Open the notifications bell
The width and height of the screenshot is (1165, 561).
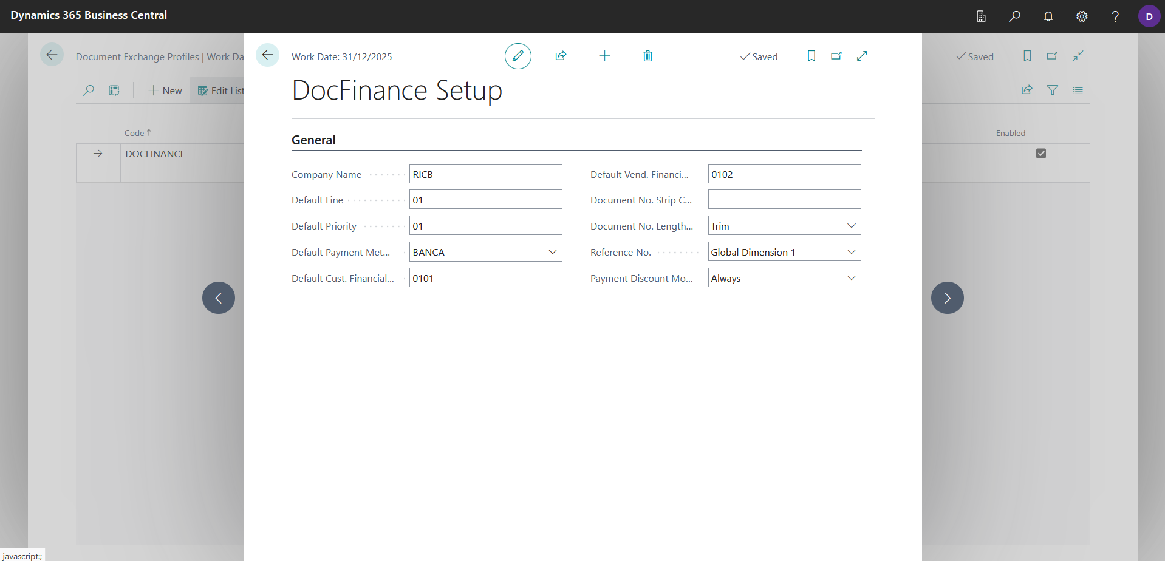click(1048, 16)
